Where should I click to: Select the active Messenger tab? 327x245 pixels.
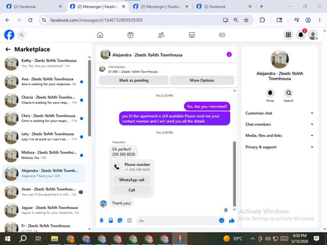[97, 7]
